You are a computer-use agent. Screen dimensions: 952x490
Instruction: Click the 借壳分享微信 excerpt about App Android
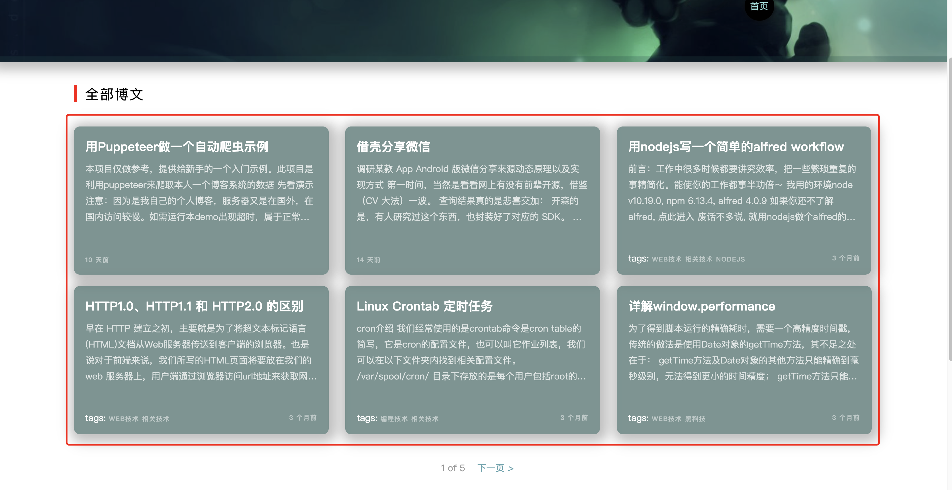[472, 193]
